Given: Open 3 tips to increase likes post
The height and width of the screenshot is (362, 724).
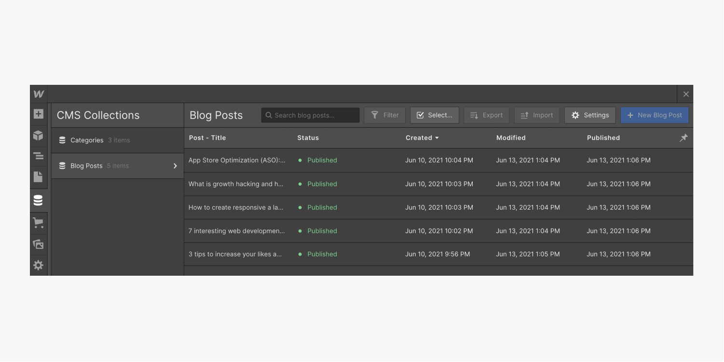Looking at the screenshot, I should 235,254.
